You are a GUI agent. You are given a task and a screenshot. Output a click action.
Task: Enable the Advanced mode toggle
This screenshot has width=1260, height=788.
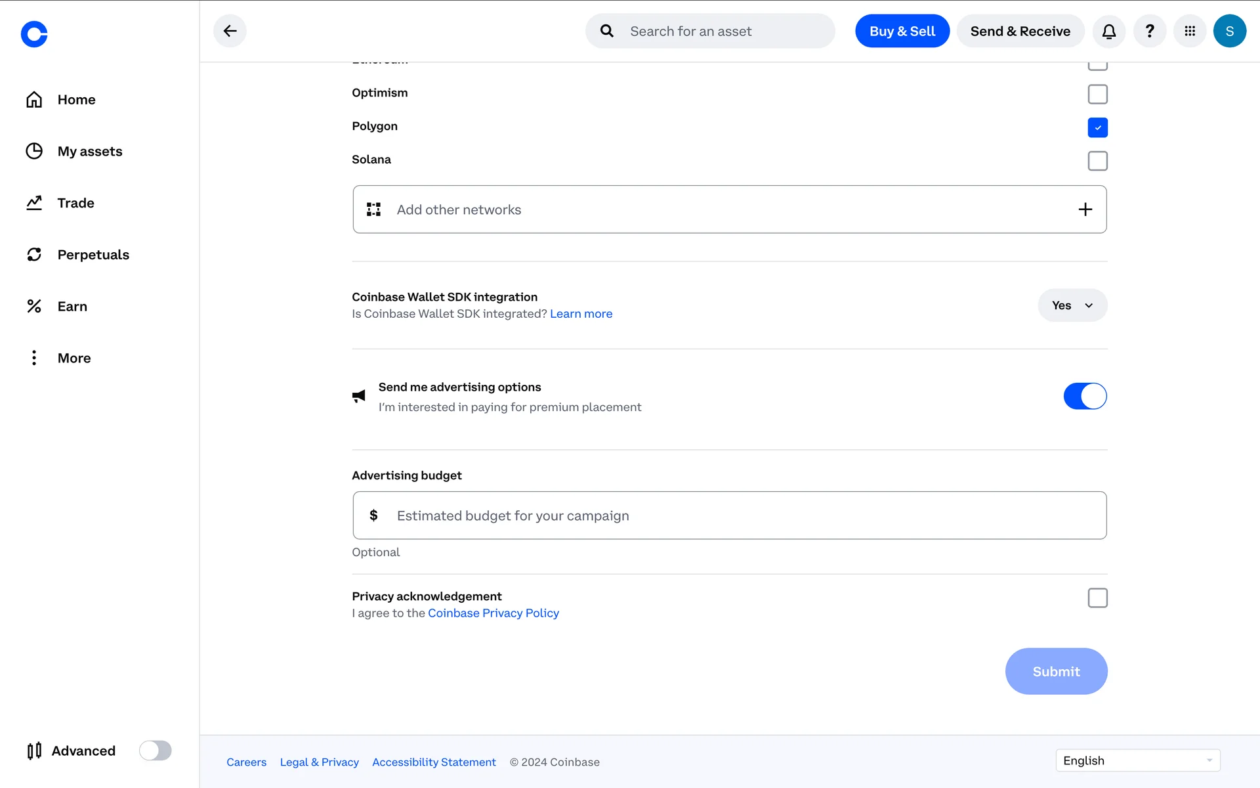155,751
